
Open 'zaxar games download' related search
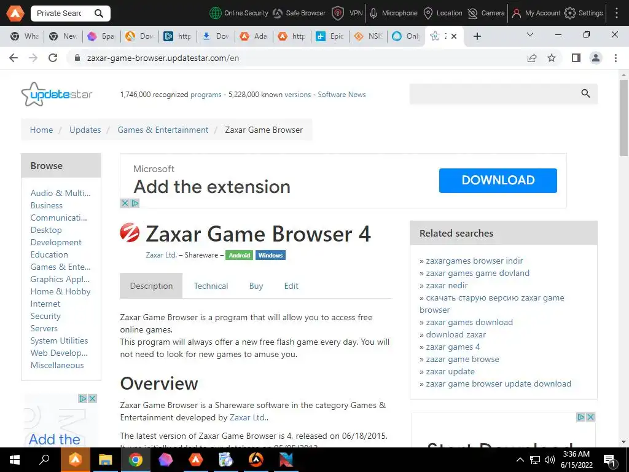point(469,322)
